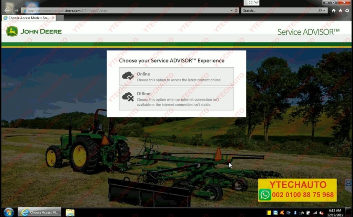The height and width of the screenshot is (217, 353).
Task: Open browser Home page icon
Action: (x=334, y=11)
